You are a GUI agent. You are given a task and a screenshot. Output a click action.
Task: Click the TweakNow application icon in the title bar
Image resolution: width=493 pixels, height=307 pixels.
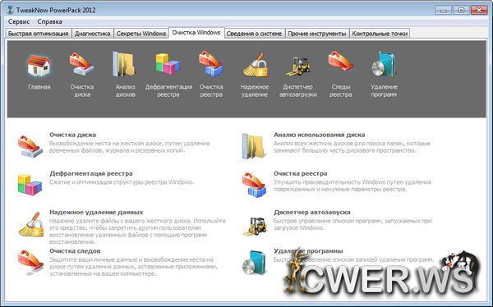point(10,10)
